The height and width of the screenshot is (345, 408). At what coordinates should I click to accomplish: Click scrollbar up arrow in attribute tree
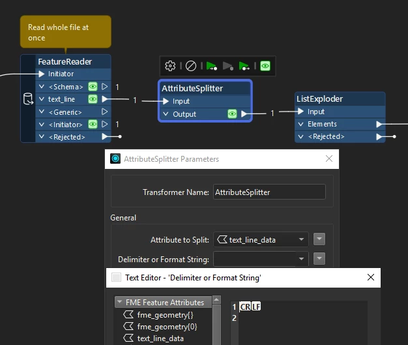pos(216,300)
